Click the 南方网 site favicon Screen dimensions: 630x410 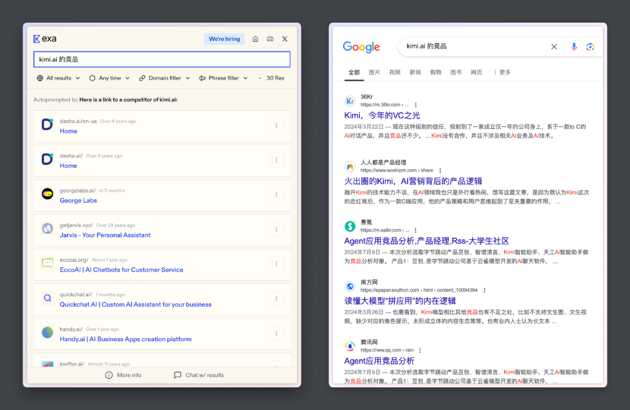[350, 286]
